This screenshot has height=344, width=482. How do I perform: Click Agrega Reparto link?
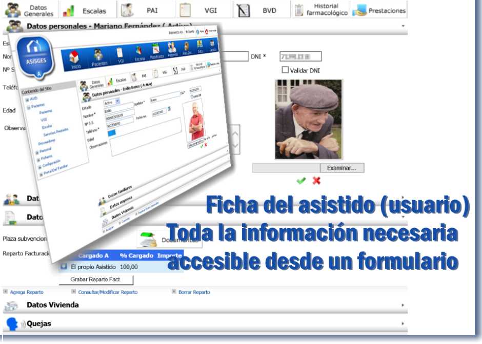27,292
